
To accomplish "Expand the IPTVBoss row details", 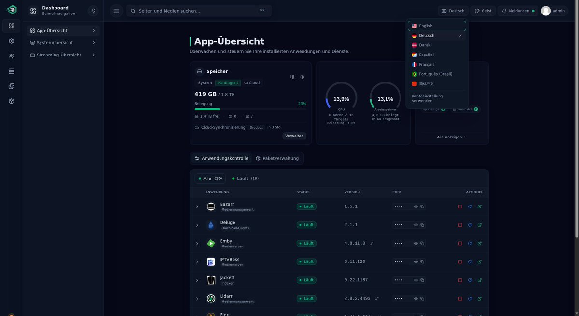I will pos(197,262).
